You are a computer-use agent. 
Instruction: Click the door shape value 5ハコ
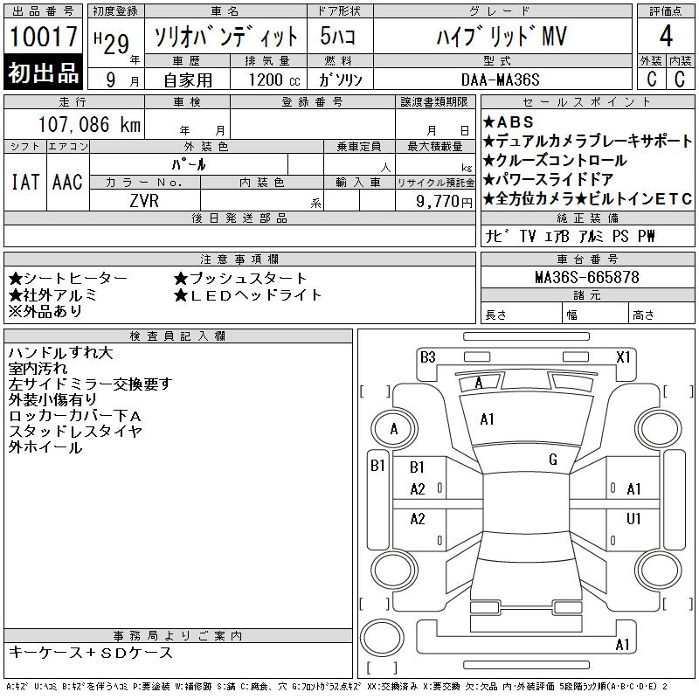[338, 36]
